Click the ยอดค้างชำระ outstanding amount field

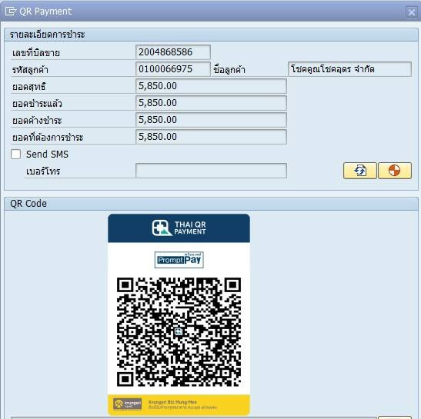(212, 120)
